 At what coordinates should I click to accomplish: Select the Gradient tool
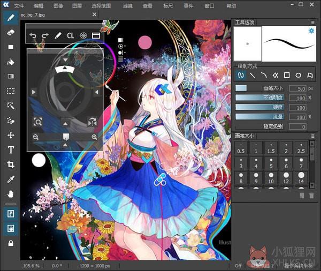[11, 77]
